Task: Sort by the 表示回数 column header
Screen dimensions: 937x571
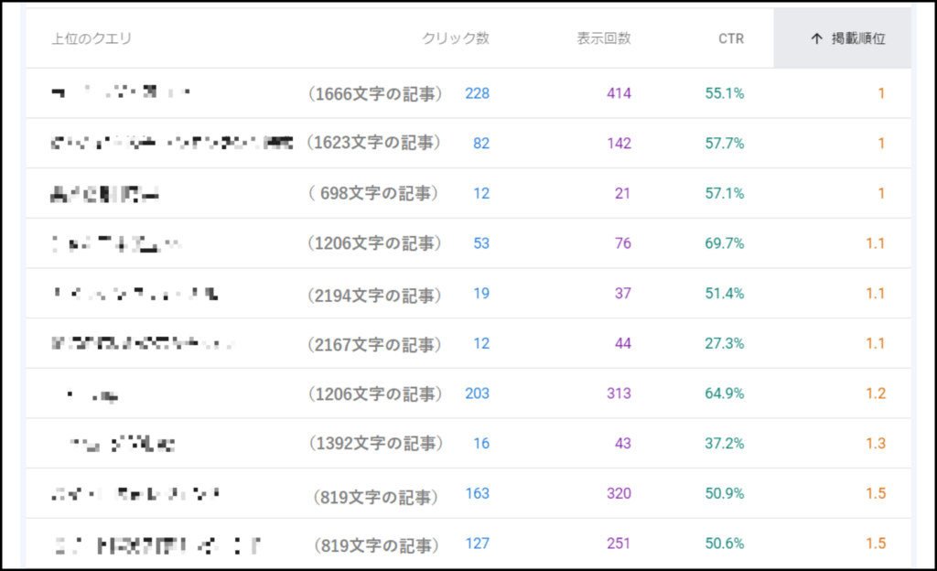Action: point(603,38)
